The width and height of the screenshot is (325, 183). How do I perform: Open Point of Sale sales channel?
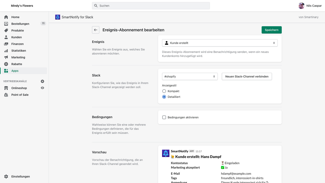20,95
